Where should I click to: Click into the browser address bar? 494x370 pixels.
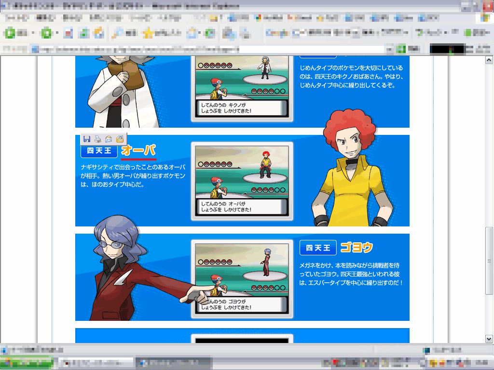[x=208, y=49]
